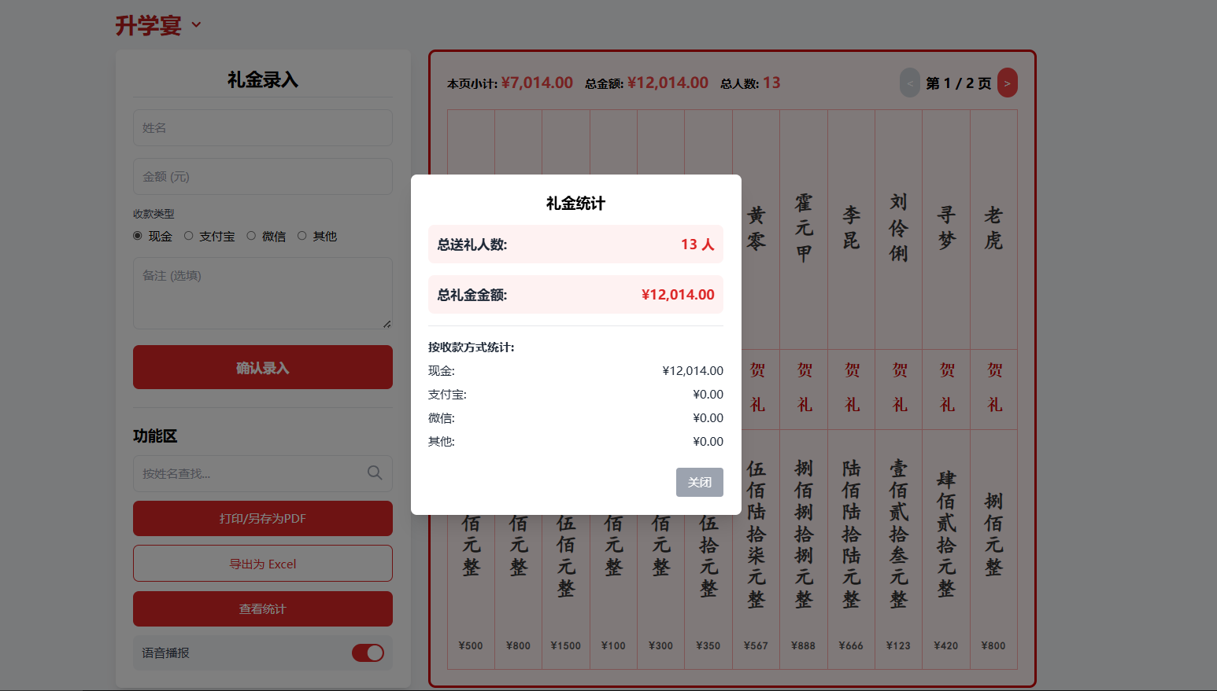Toggle the 语音播报 voice switch

tap(368, 652)
